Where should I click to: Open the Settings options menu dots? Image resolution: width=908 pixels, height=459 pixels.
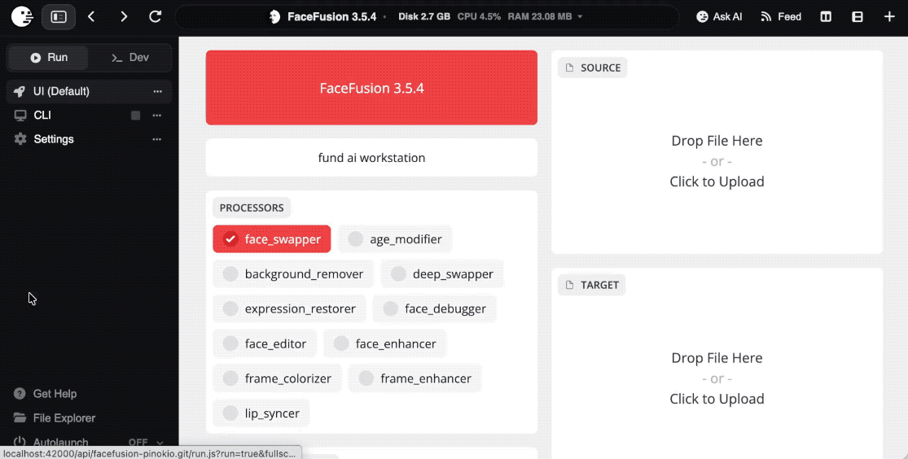point(157,139)
